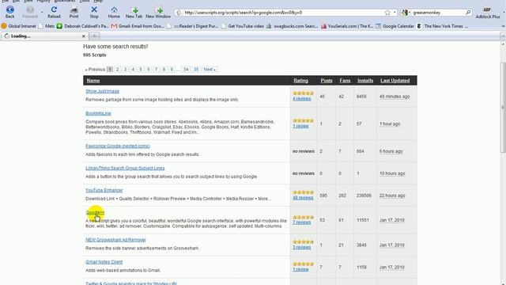Open YouSerials.com bookmark
Screen dimensions: 506x285
click(347, 26)
